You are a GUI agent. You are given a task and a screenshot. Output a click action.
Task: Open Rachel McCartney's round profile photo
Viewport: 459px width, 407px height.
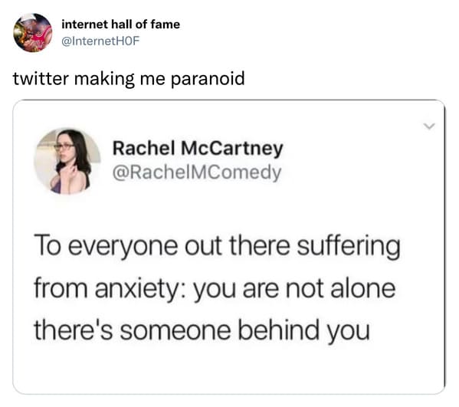[67, 161]
